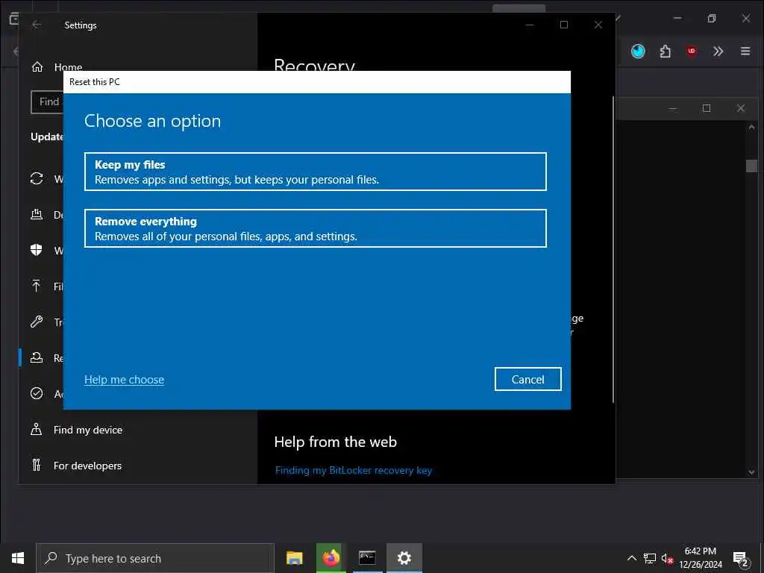The height and width of the screenshot is (573, 764).
Task: Open the browser hamburger menu
Action: (x=745, y=51)
